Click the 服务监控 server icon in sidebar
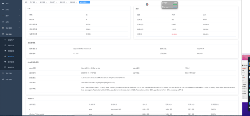 [x=5, y=56]
